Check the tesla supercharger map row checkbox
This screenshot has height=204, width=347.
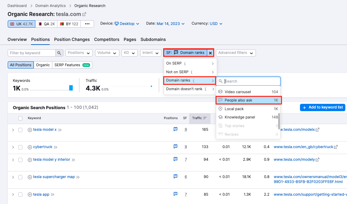20,177
